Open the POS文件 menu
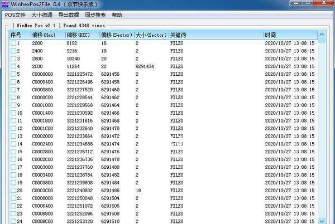 click(15, 15)
